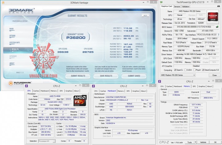Click the SAVE RESULTS button
The height and width of the screenshot is (145, 222).
[106, 76]
